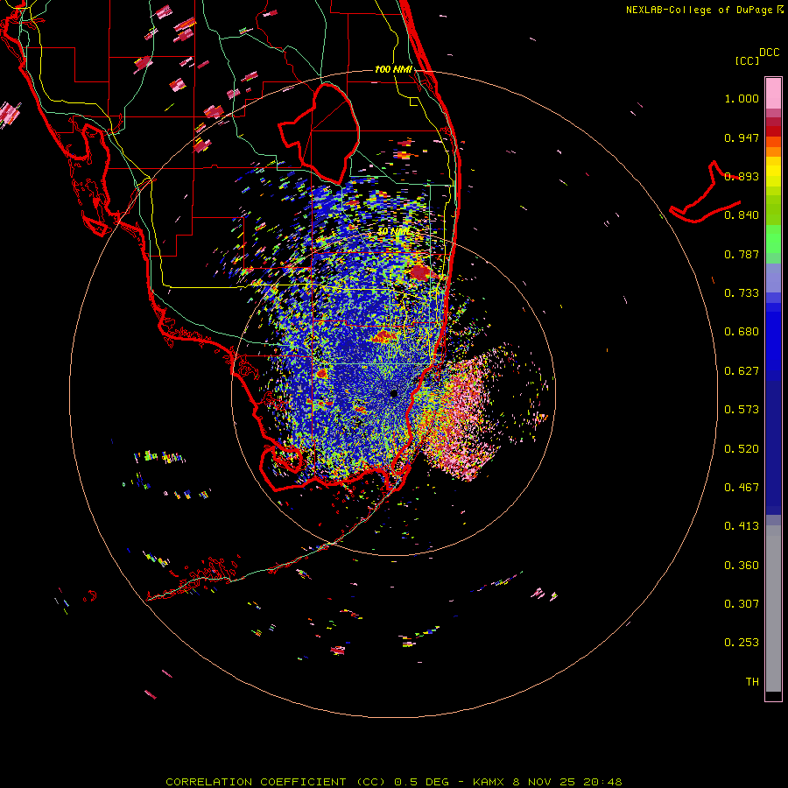Click the Lake Okeechobee outline on map
Viewport: 788px width, 788px height.
click(320, 133)
